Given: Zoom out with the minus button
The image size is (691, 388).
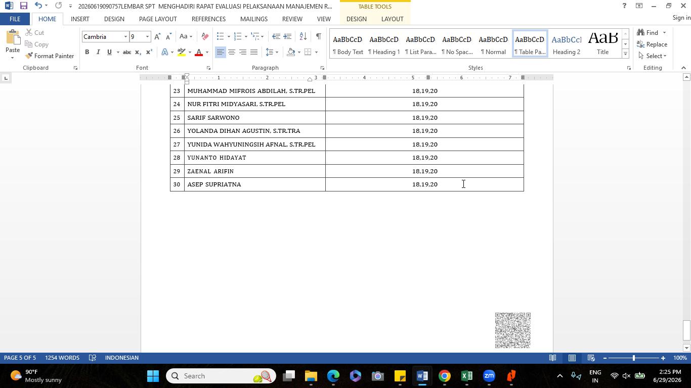Looking at the screenshot, I should coord(604,358).
